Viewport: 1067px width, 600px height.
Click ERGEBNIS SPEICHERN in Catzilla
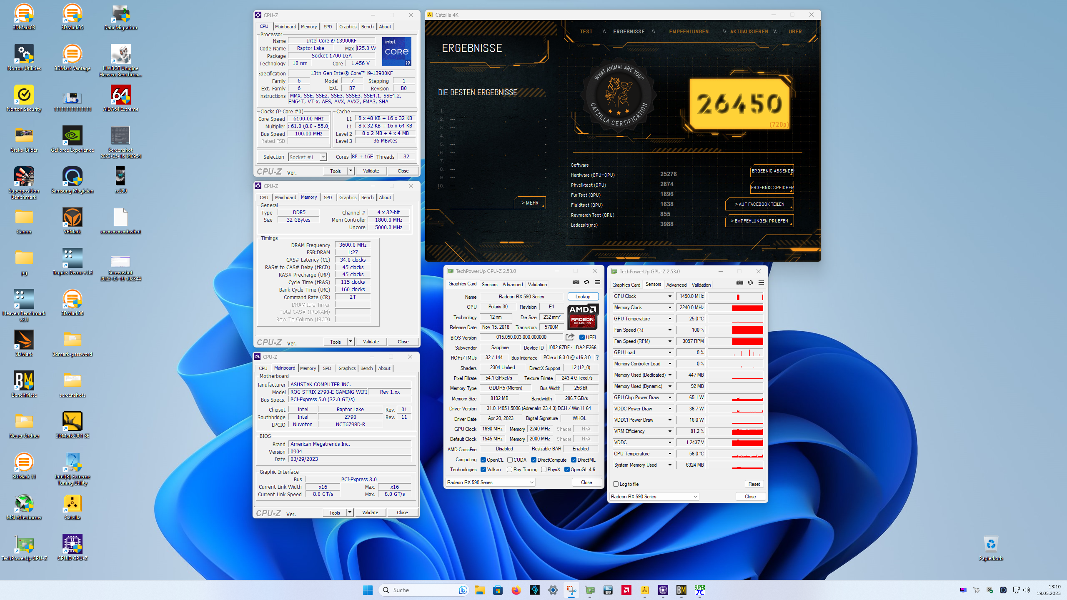[x=772, y=187]
